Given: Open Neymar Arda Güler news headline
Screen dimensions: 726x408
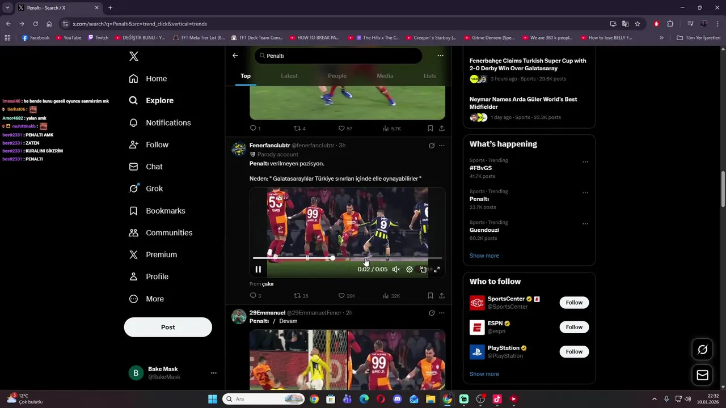Looking at the screenshot, I should [x=523, y=103].
